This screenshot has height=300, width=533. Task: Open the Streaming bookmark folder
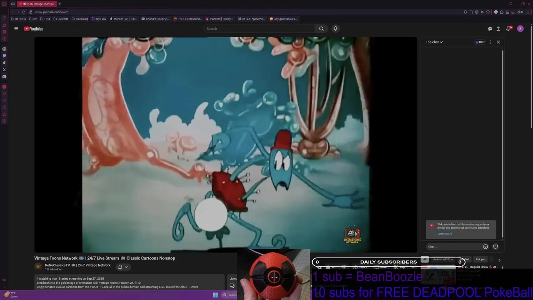(x=80, y=19)
